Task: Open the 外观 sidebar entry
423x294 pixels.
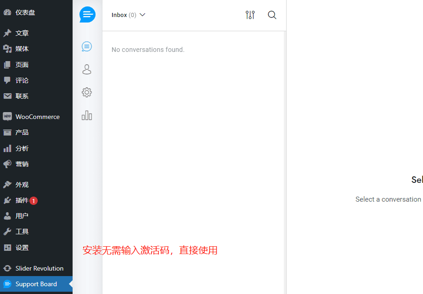Action: coord(21,184)
